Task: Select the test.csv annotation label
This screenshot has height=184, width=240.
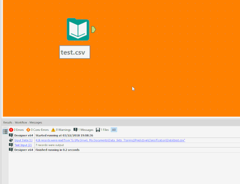Action: (75, 52)
